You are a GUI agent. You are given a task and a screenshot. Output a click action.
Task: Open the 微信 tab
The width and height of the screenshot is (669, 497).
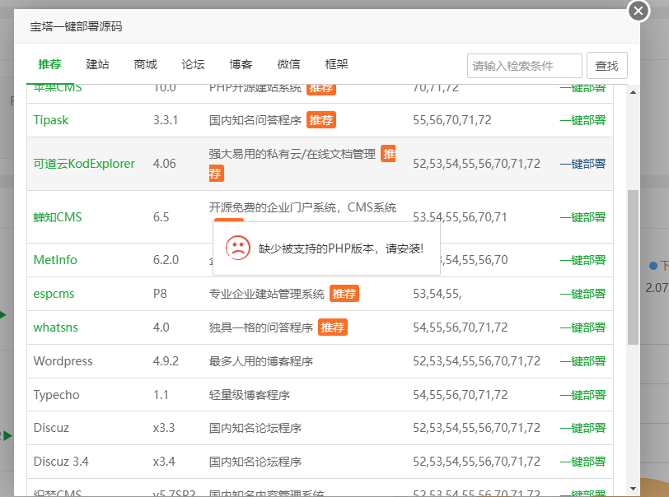(x=288, y=64)
